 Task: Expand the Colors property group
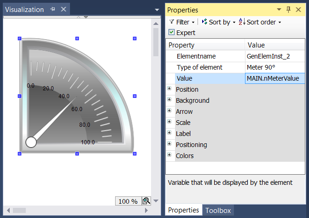coord(169,154)
